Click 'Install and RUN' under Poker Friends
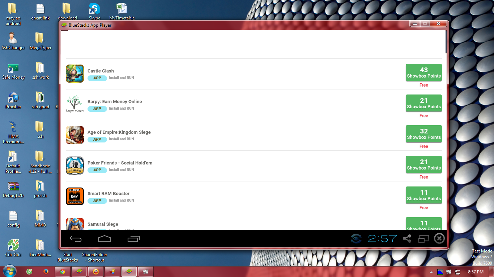Viewport: 494px width, 277px height. click(122, 170)
